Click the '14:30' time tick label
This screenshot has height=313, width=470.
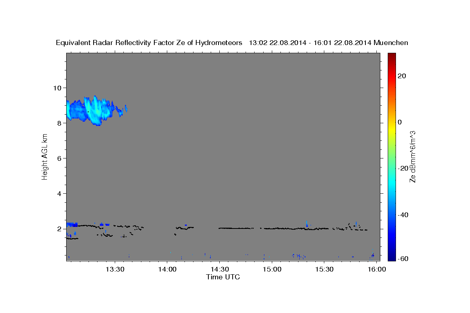pos(220,269)
